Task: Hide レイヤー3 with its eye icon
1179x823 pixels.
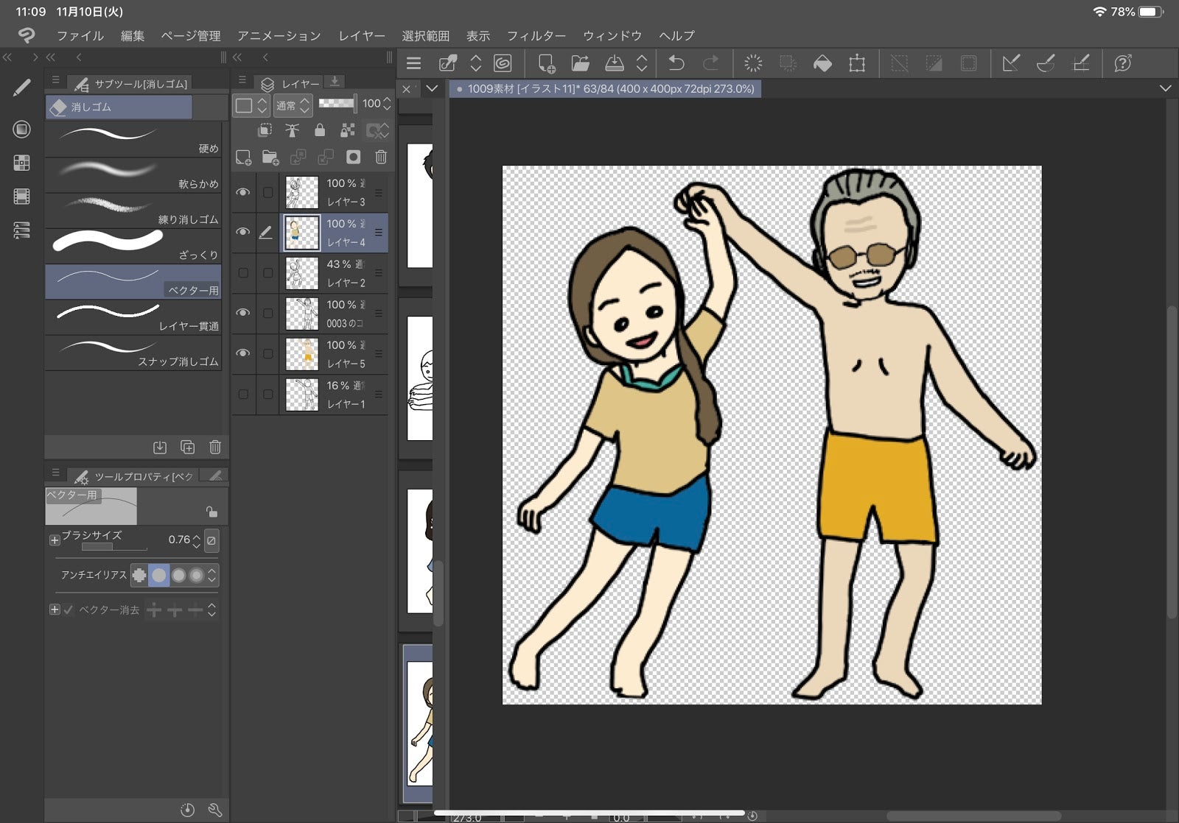Action: tap(242, 192)
